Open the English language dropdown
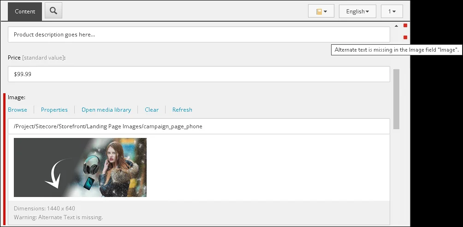 click(x=357, y=11)
